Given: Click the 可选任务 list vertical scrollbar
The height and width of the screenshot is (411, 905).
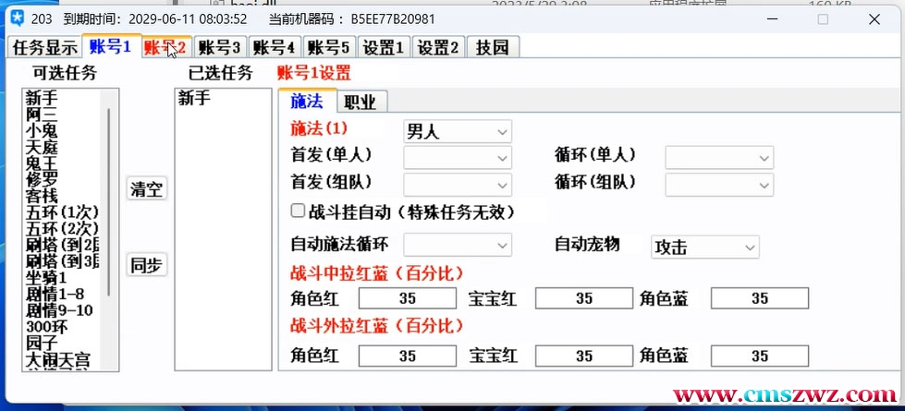Looking at the screenshot, I should pos(108,203).
